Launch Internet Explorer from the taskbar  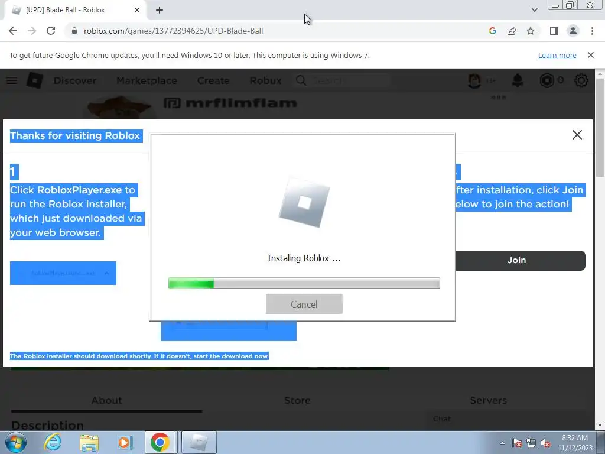point(53,442)
